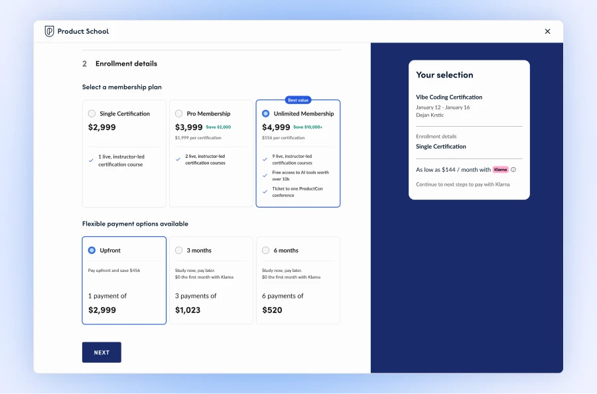
Task: Click Single Certification in Your selection panel
Action: [441, 147]
